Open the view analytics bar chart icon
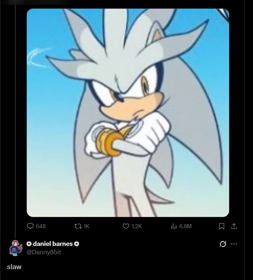The image size is (253, 280). point(174,226)
